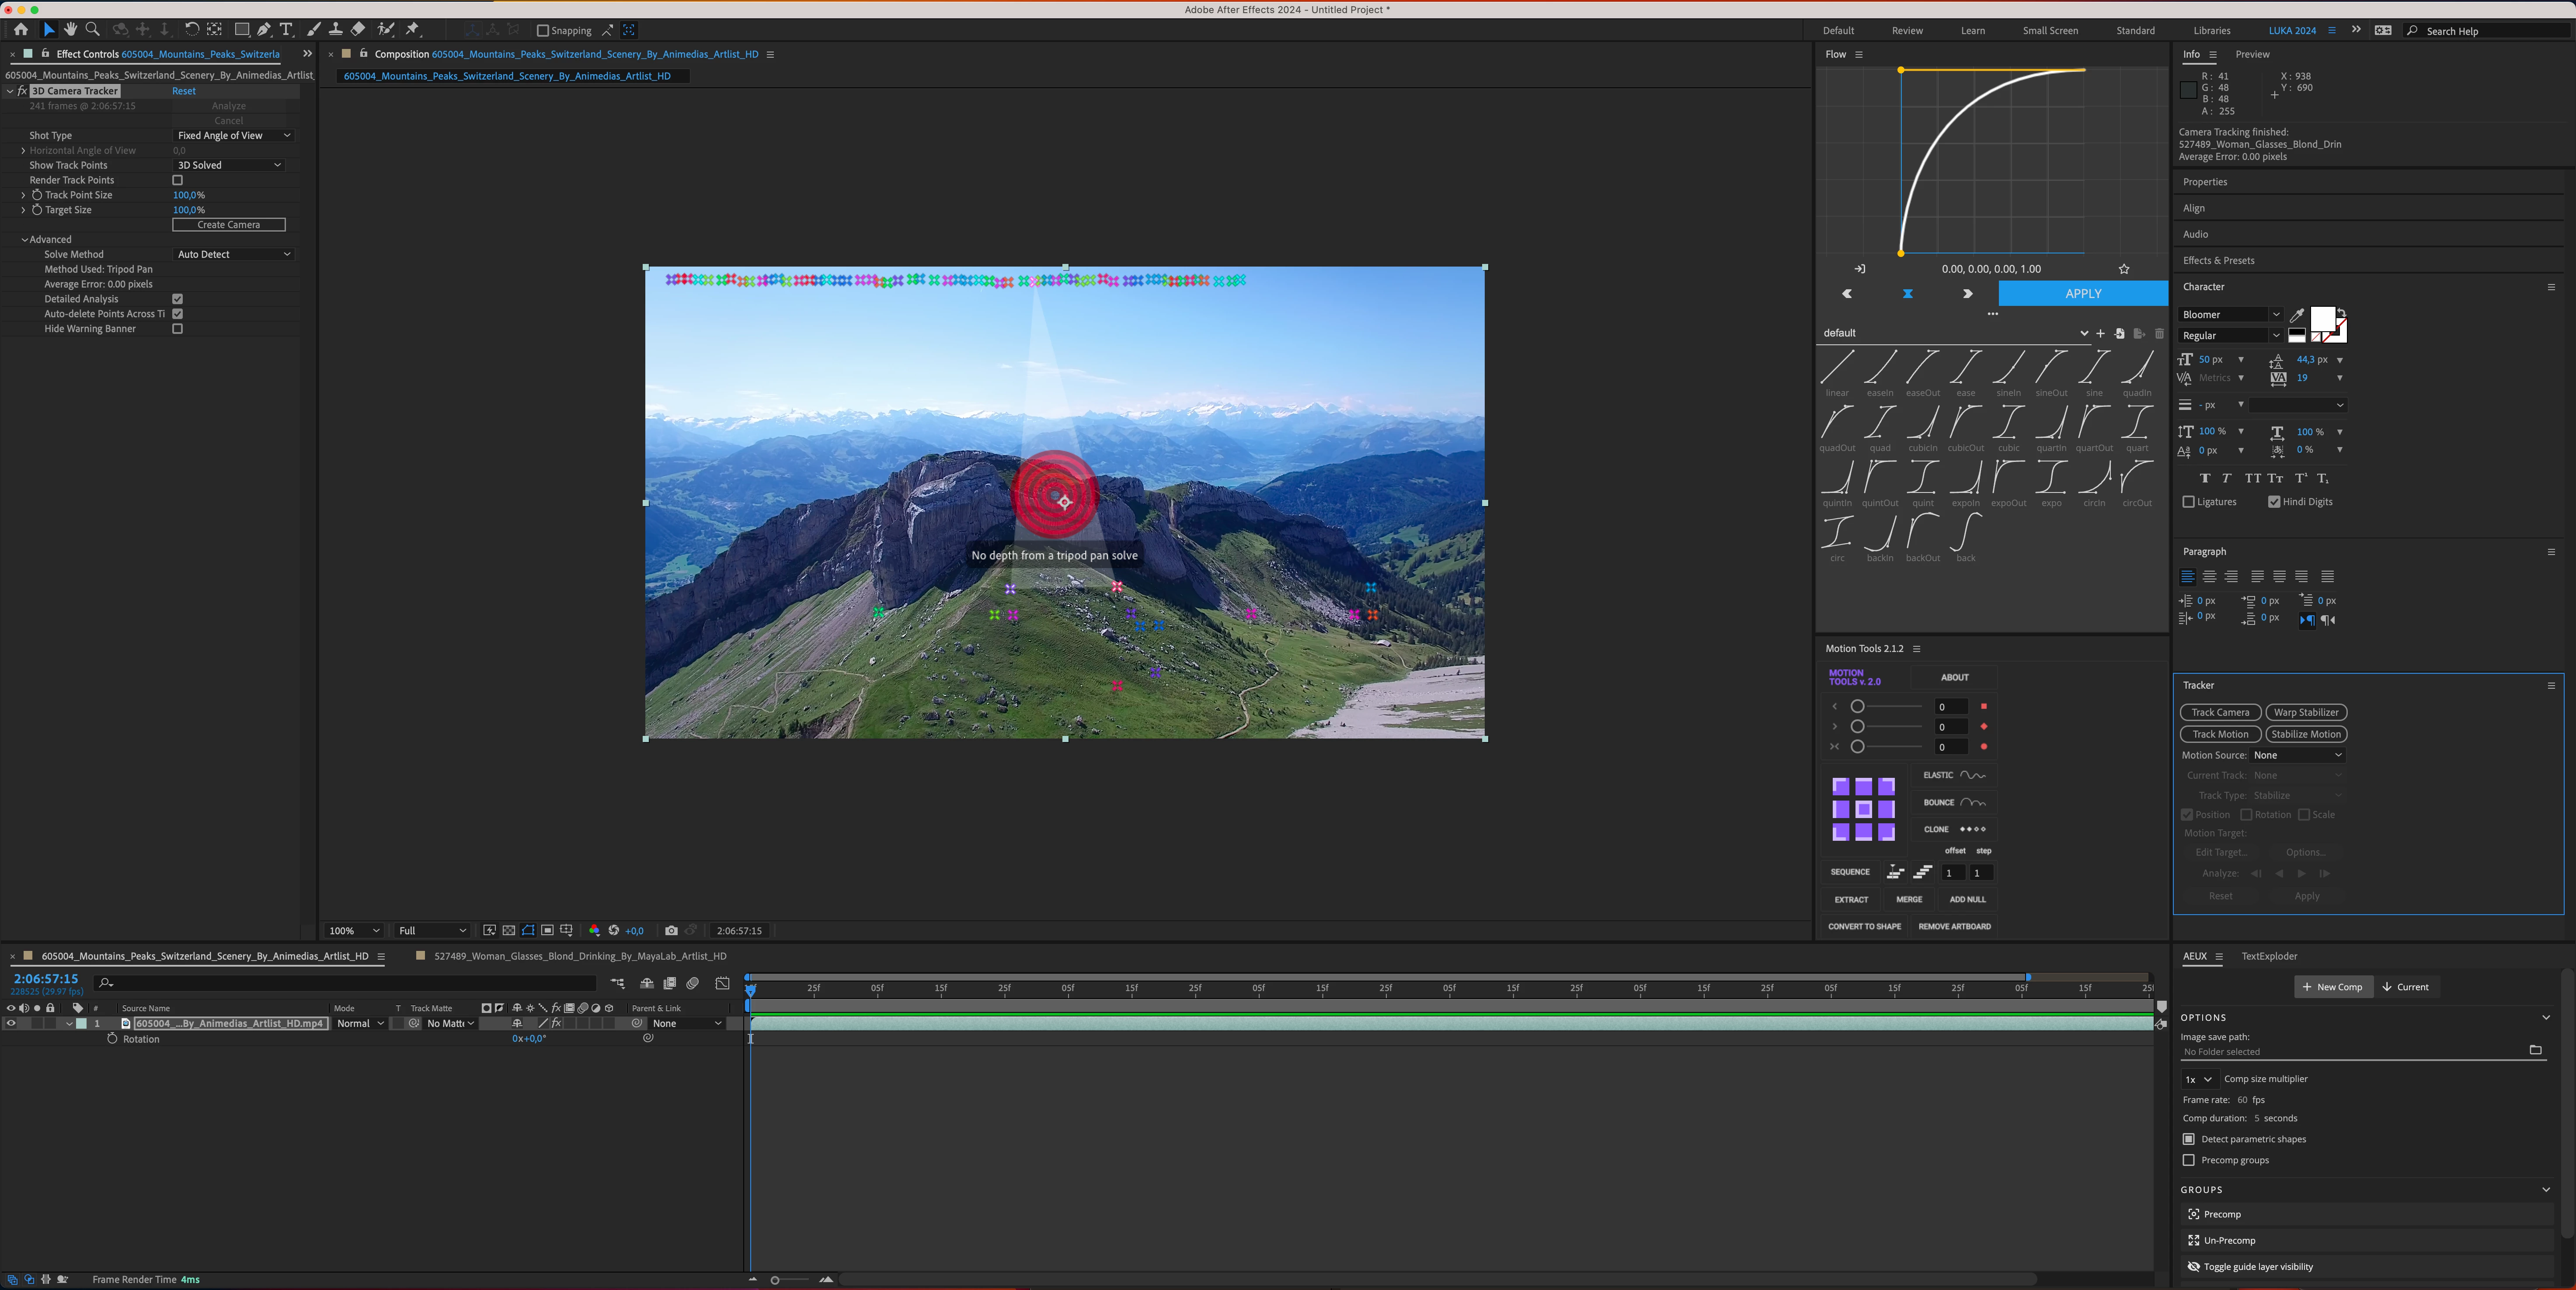Enable Render Track Points checkbox
This screenshot has height=1290, width=2576.
tap(178, 180)
